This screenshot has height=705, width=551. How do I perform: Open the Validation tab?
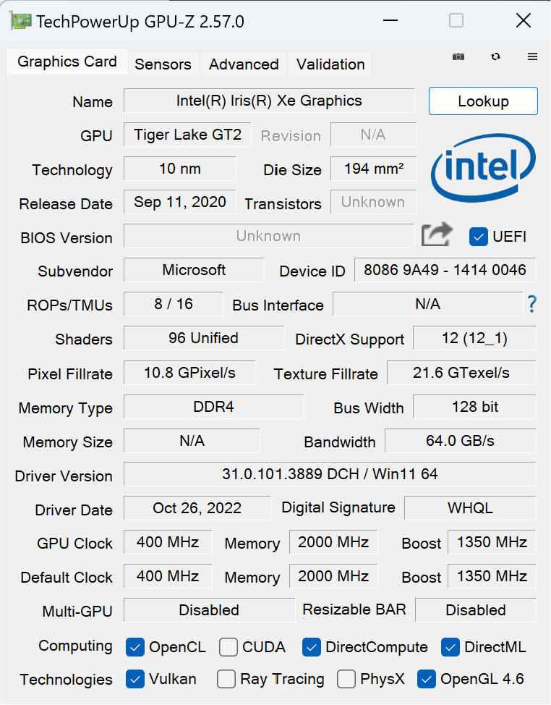point(330,64)
